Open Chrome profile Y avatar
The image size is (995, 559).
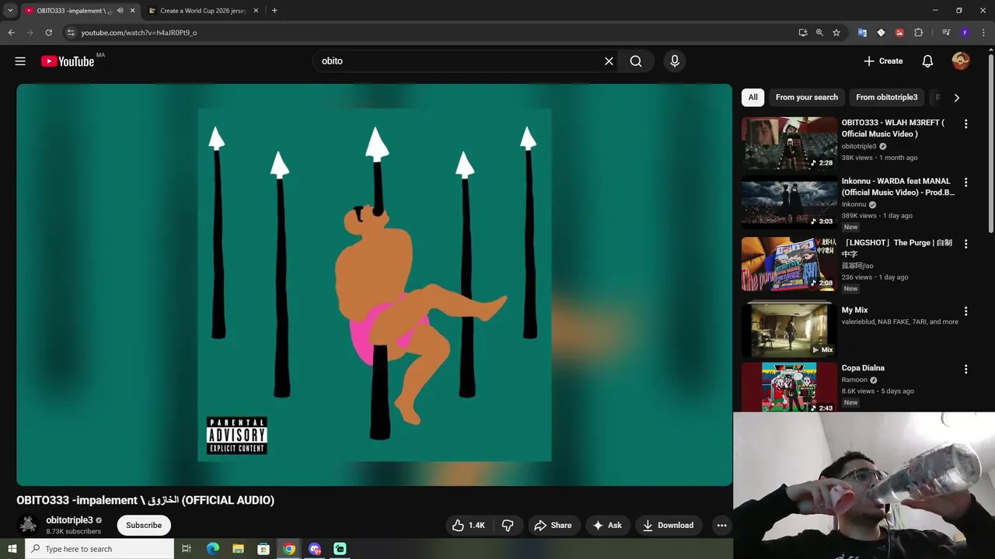pyautogui.click(x=965, y=33)
